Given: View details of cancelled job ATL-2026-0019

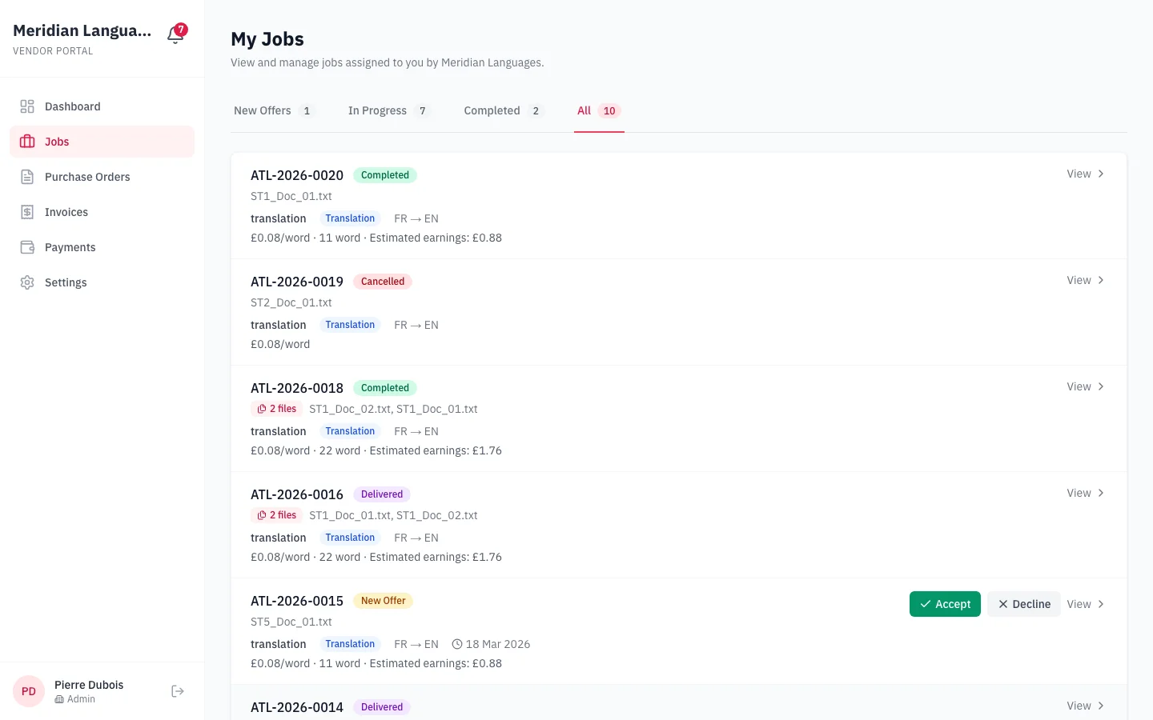Looking at the screenshot, I should point(1085,280).
